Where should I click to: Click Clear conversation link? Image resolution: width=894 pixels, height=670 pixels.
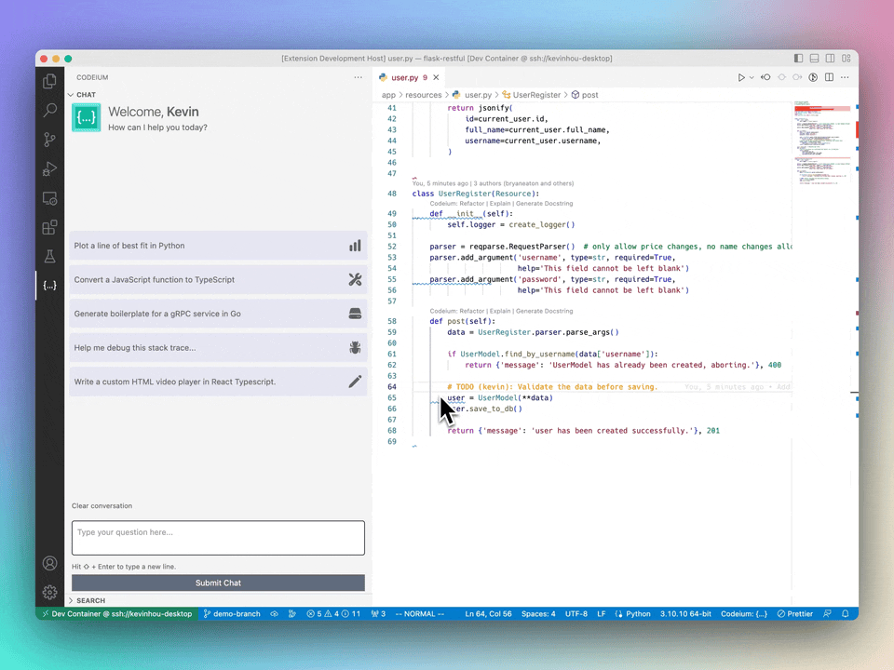[102, 505]
